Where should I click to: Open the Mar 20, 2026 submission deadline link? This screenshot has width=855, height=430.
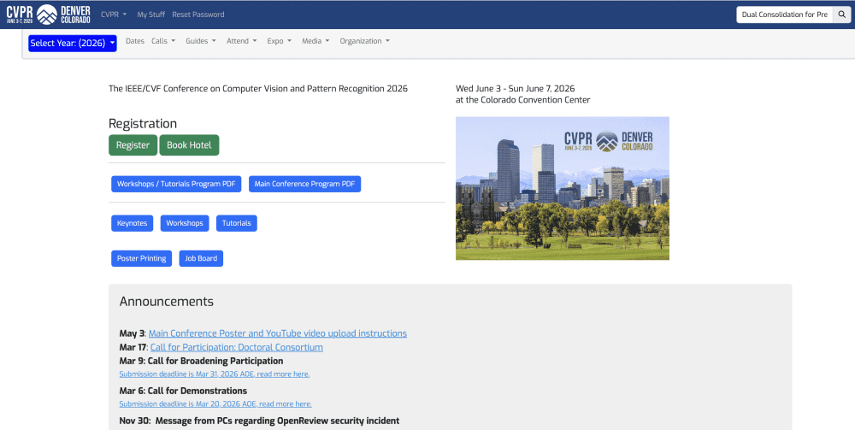click(x=216, y=403)
